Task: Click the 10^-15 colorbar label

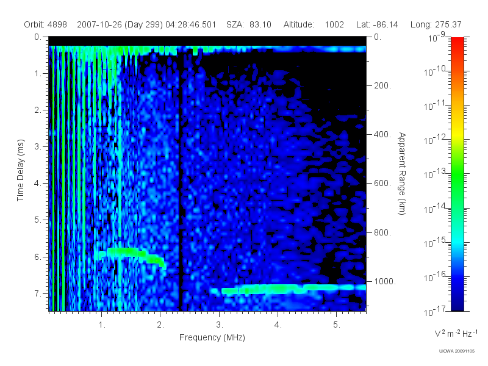Action: point(436,242)
